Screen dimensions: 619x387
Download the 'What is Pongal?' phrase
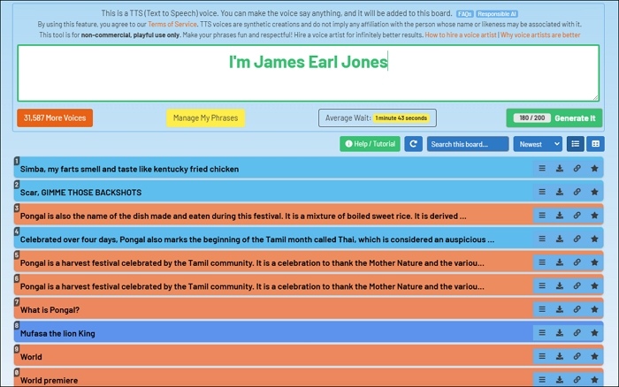[x=560, y=309]
